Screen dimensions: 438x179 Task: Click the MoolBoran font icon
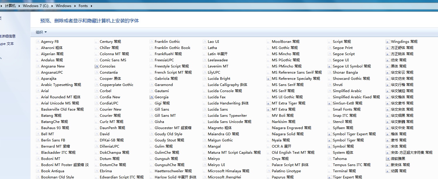point(269,42)
